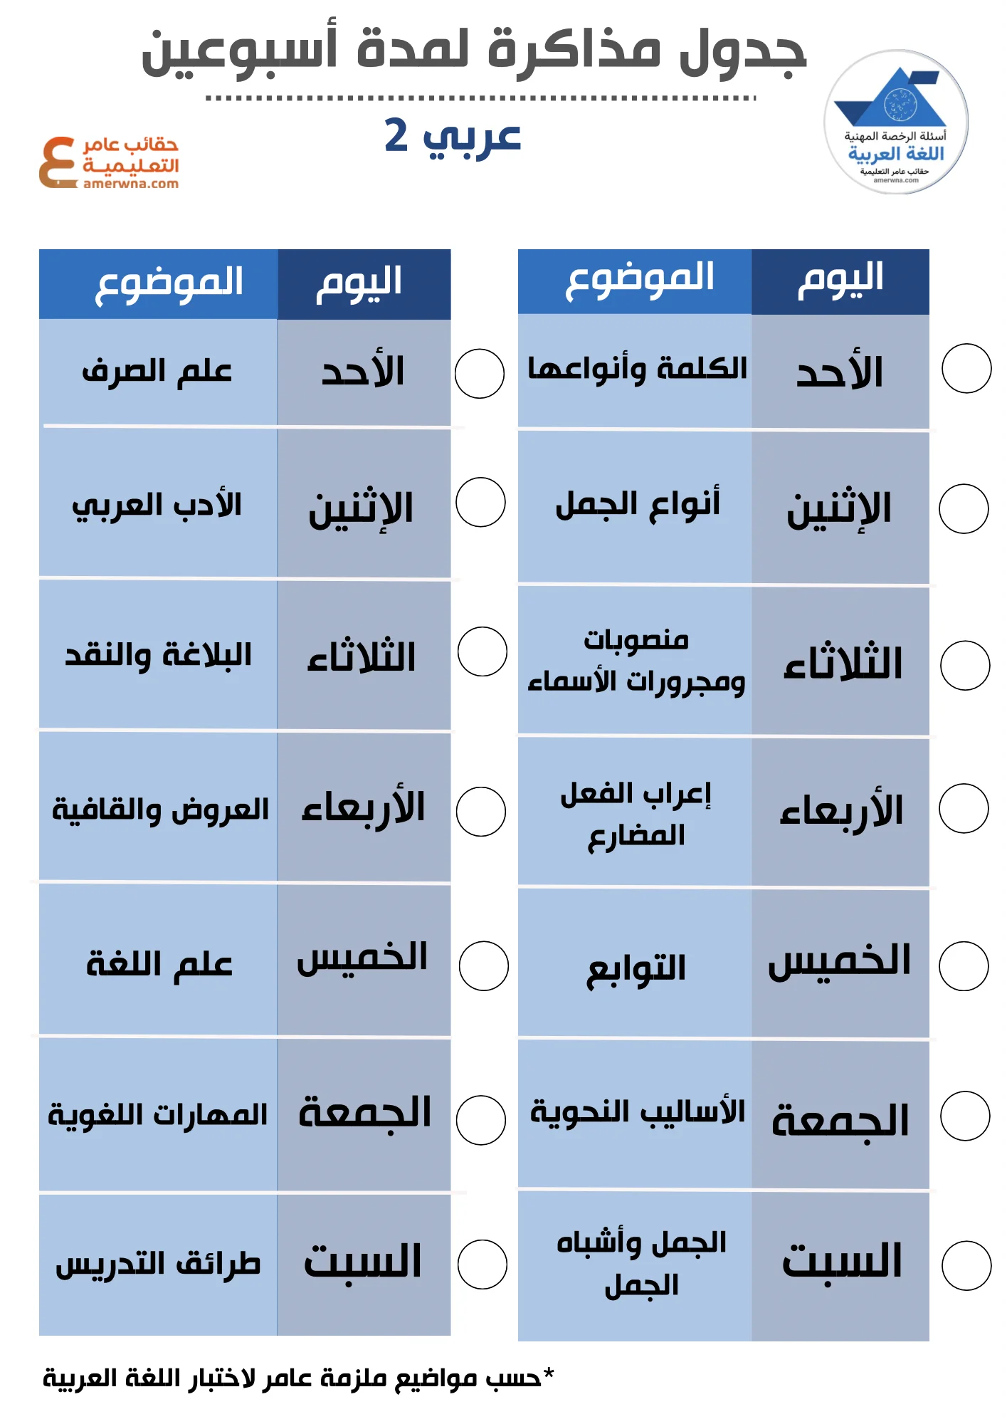Check the circle for العروض والقافية row
Viewport: 1007px width, 1424px height.
point(481,812)
